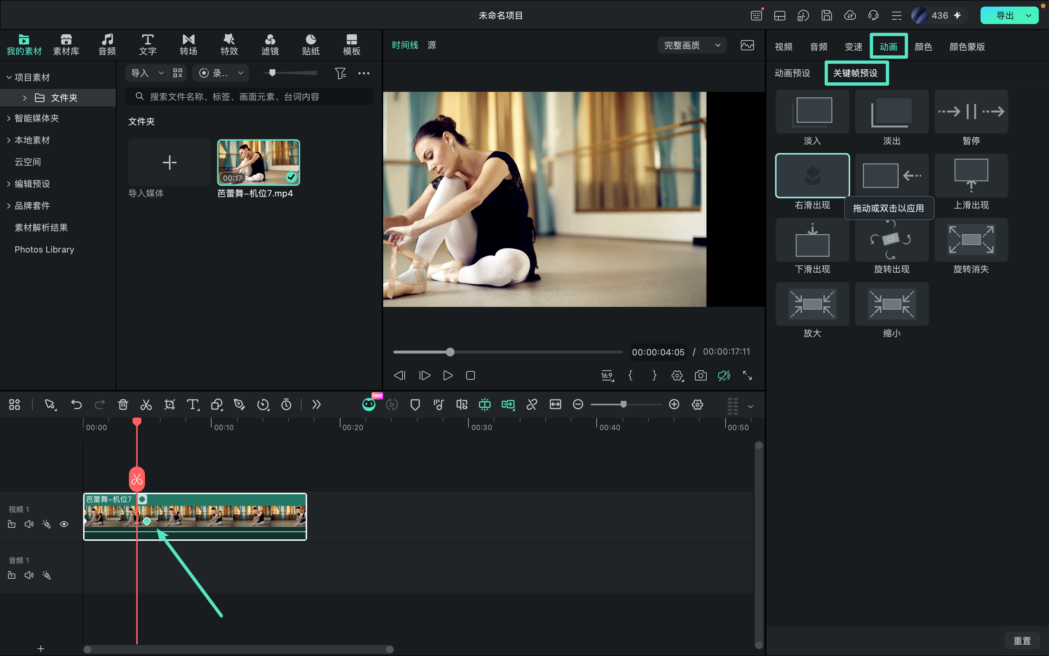The width and height of the screenshot is (1049, 656).
Task: Open the Filters (滤镜) panel
Action: pos(270,45)
